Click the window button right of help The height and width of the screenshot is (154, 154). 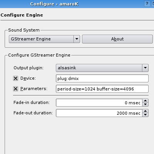click(153, 3)
